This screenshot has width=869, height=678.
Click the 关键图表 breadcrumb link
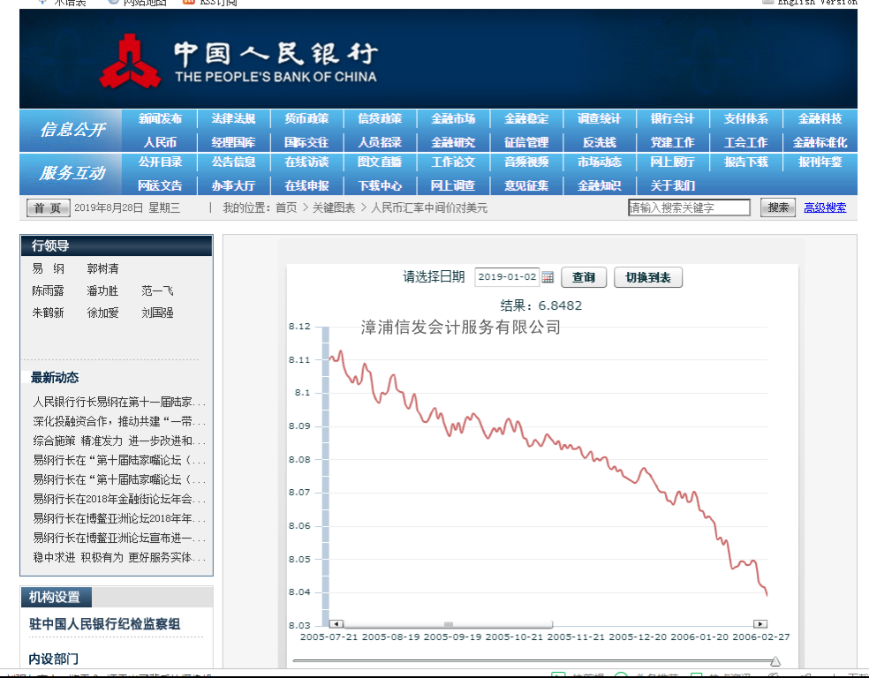tap(334, 207)
